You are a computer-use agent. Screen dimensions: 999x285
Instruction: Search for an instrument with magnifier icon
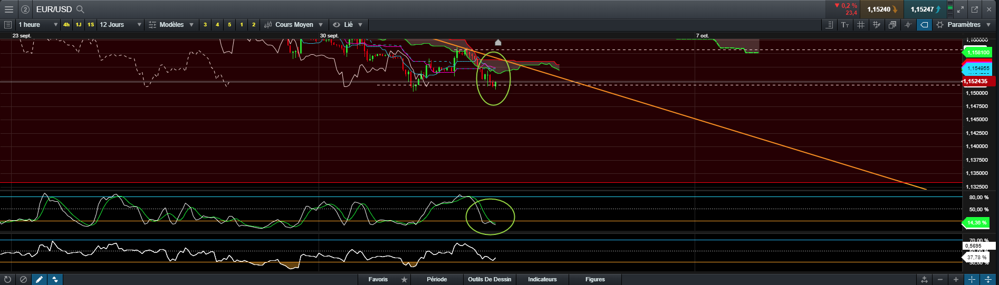80,9
